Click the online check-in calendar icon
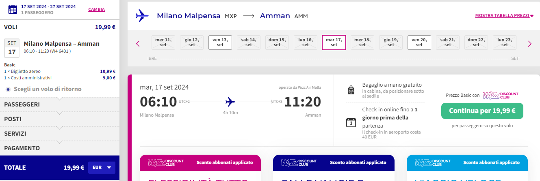 351,122
